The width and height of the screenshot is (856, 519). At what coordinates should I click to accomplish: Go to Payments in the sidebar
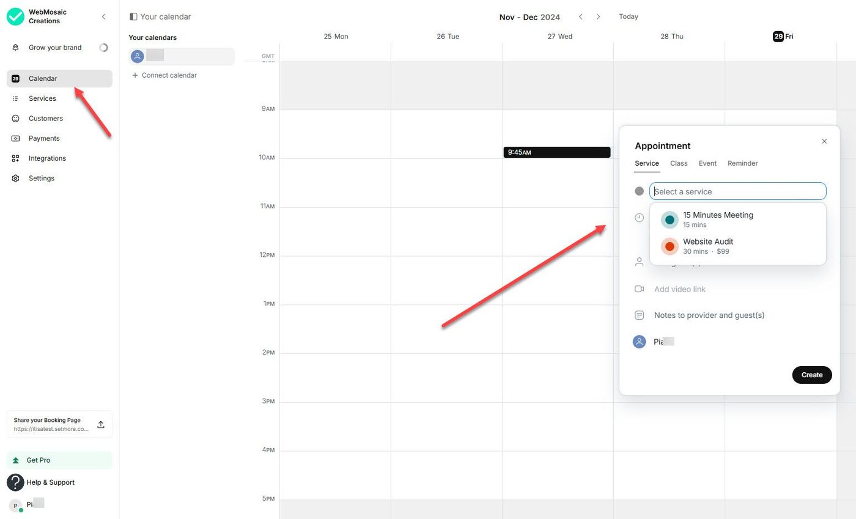pos(43,138)
